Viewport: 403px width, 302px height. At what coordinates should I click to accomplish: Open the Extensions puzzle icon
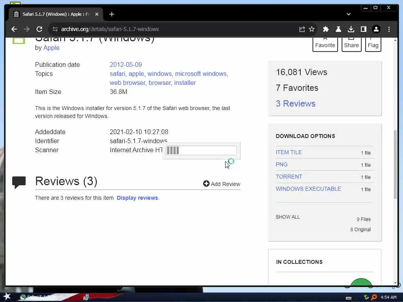(325, 29)
